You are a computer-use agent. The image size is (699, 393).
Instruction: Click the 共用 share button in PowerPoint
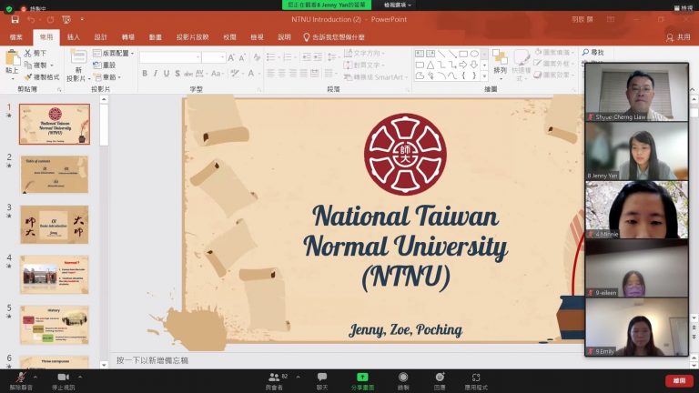(x=678, y=37)
